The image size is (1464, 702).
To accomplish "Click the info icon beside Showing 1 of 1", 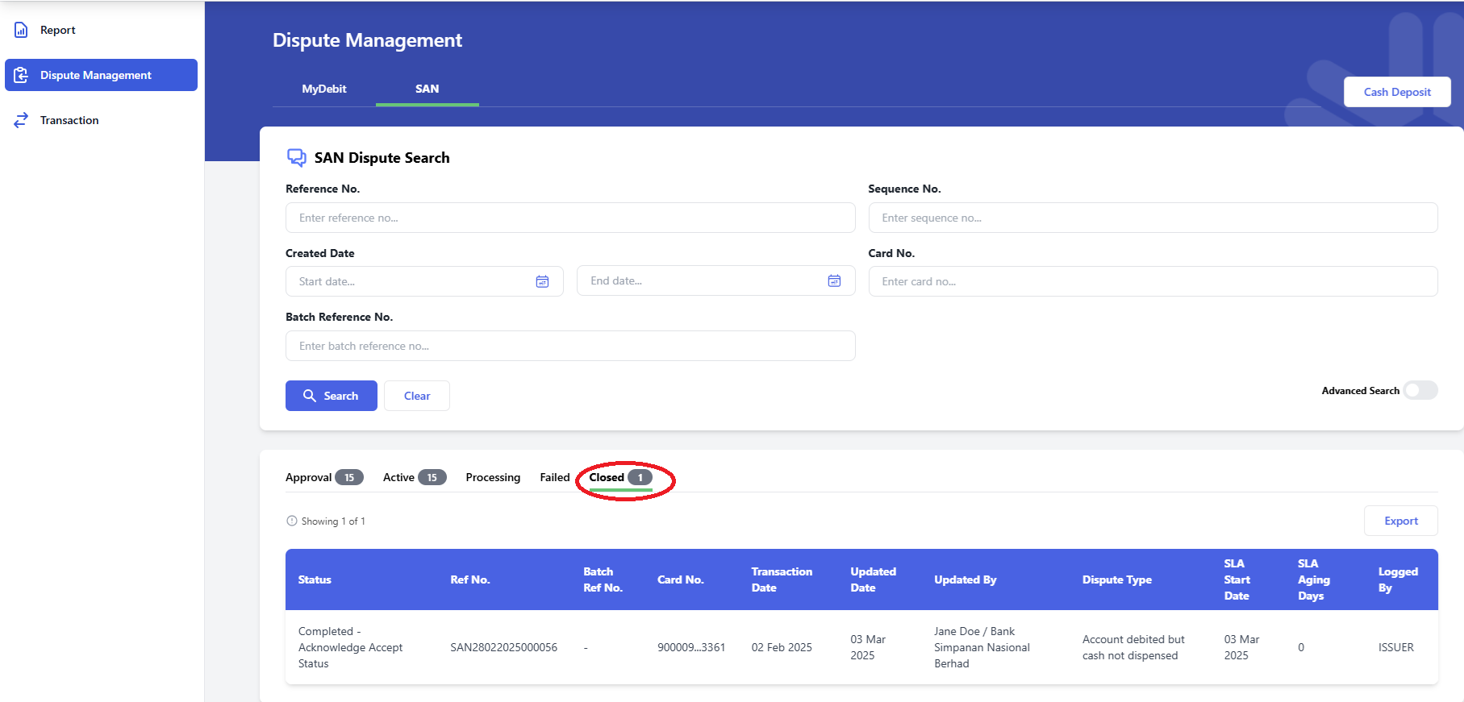I will pyautogui.click(x=292, y=521).
